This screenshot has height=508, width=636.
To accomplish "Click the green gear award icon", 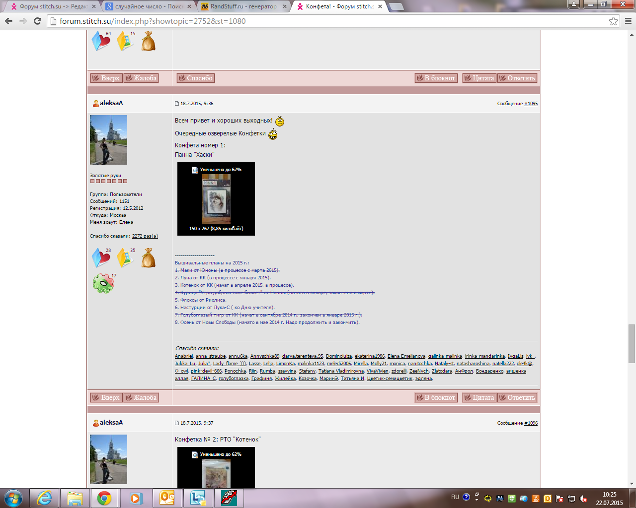I will (103, 283).
